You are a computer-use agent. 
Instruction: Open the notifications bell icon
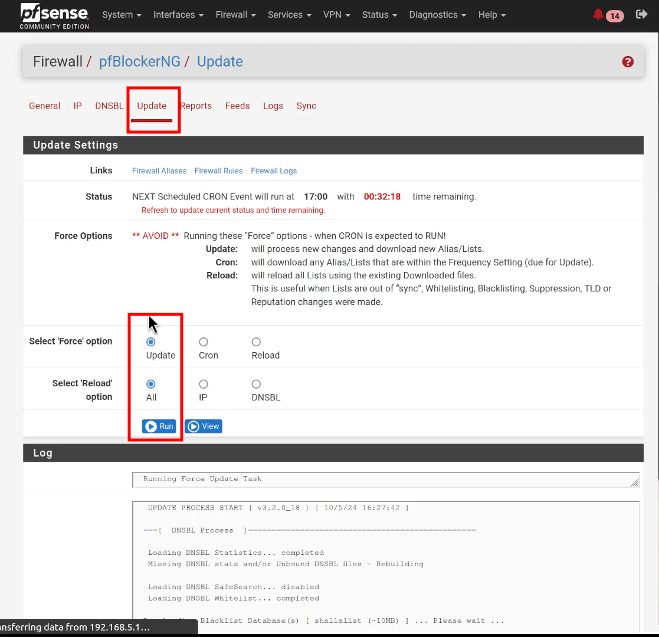(x=598, y=15)
